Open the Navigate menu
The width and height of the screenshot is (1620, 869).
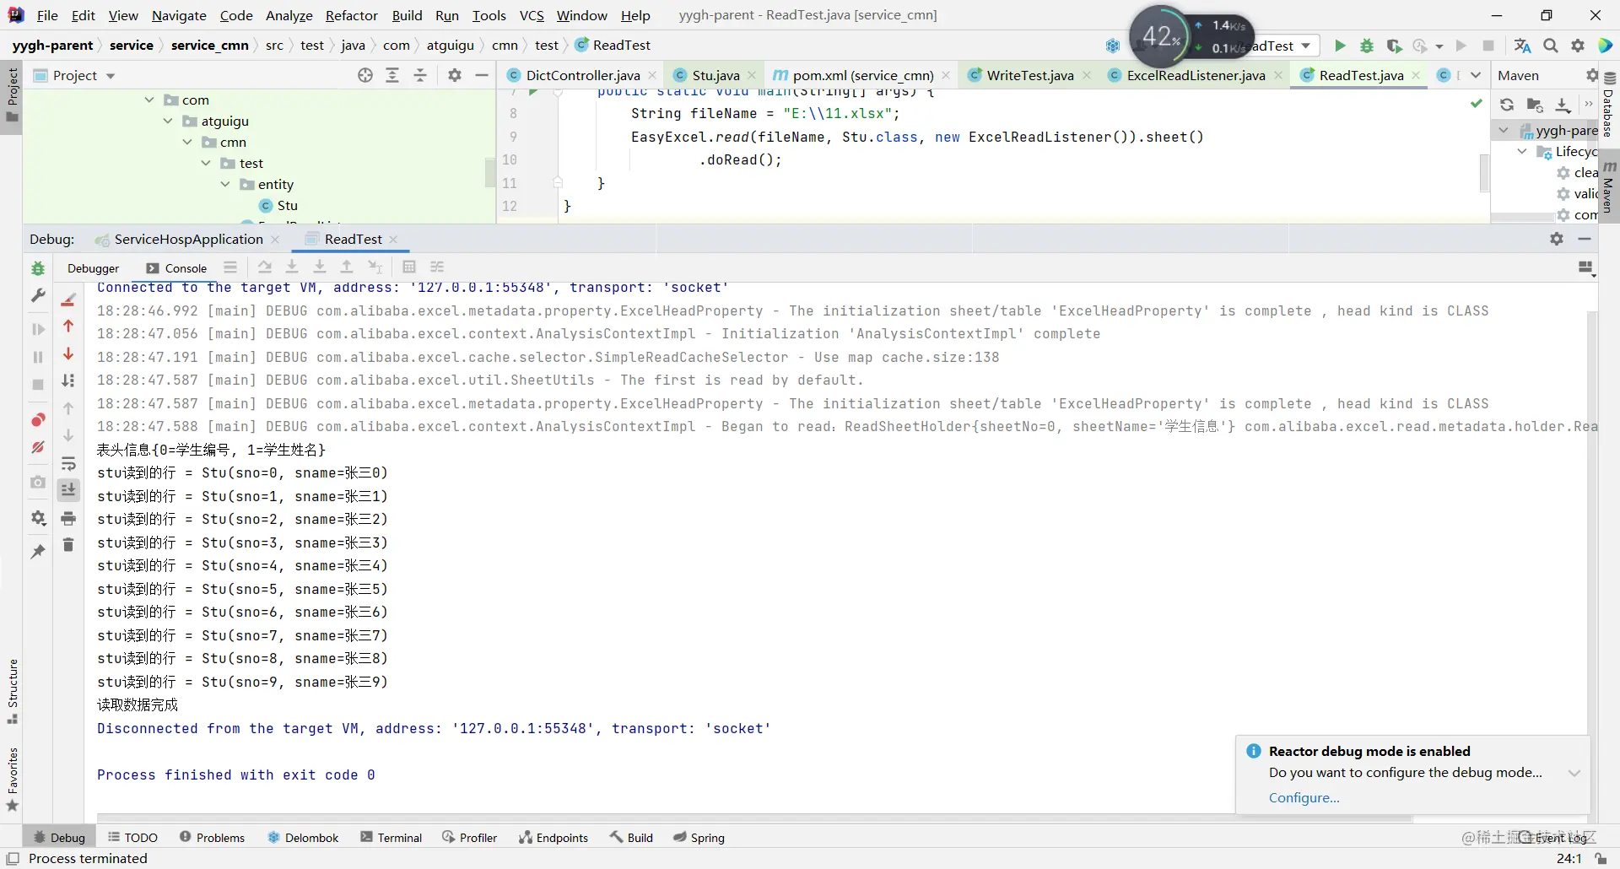tap(179, 15)
